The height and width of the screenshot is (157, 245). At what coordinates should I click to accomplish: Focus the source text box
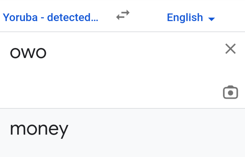pyautogui.click(x=104, y=69)
